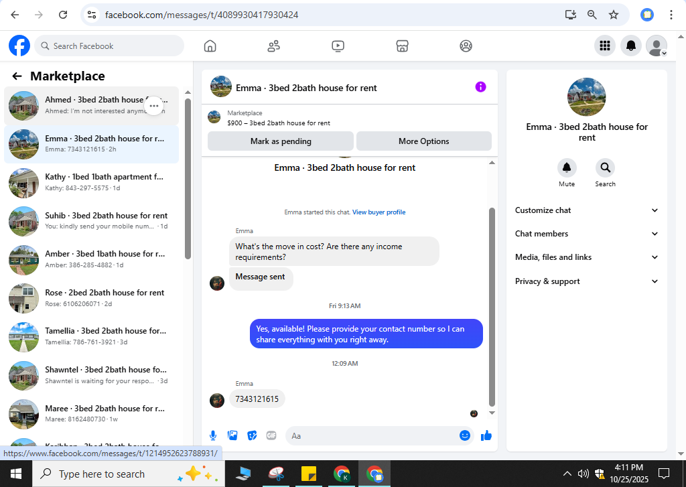Show hidden system tray icons chevron

pyautogui.click(x=567, y=474)
